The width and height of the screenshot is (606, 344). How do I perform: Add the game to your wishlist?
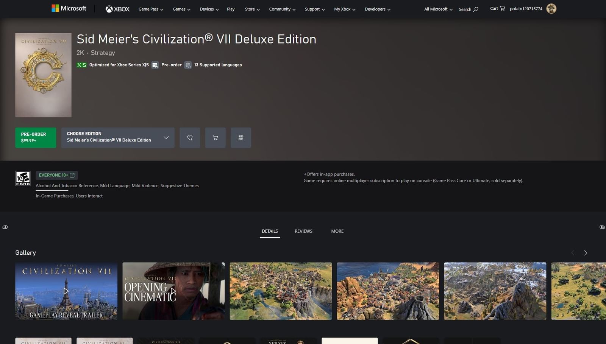coord(190,137)
